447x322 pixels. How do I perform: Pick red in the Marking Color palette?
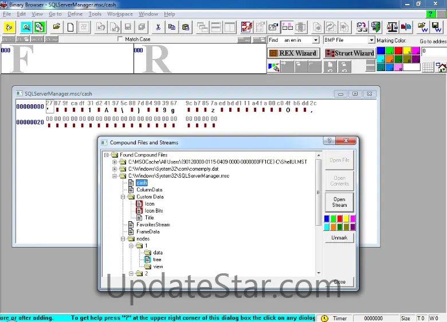coord(398,51)
